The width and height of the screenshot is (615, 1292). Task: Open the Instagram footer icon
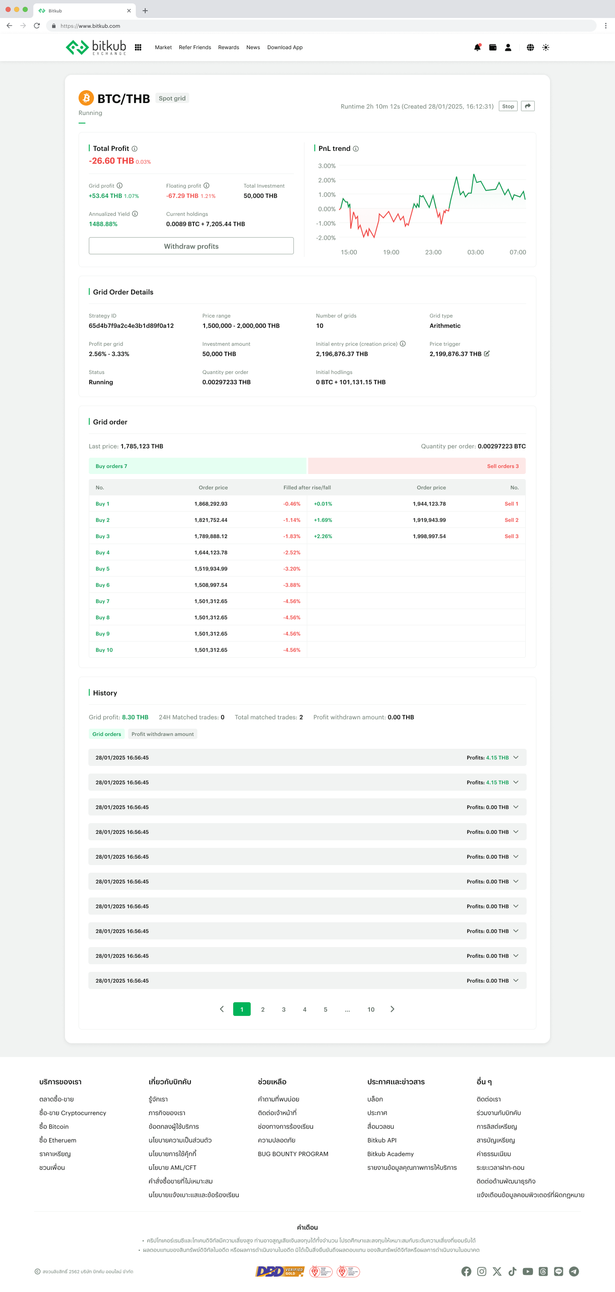pos(481,1271)
